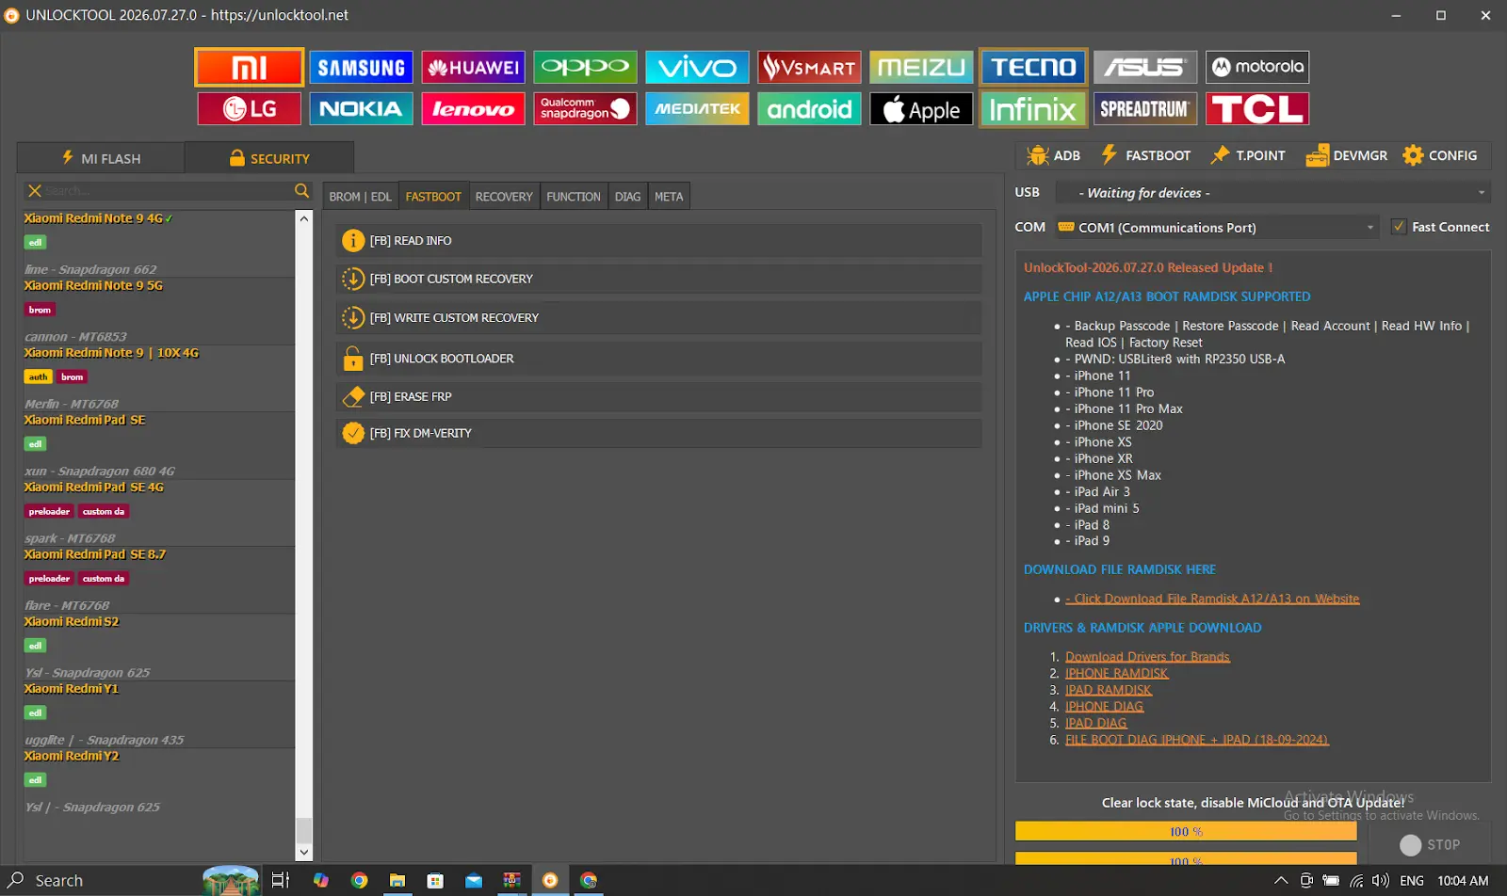Open the FUNCTION tab
The image size is (1507, 896).
click(574, 197)
